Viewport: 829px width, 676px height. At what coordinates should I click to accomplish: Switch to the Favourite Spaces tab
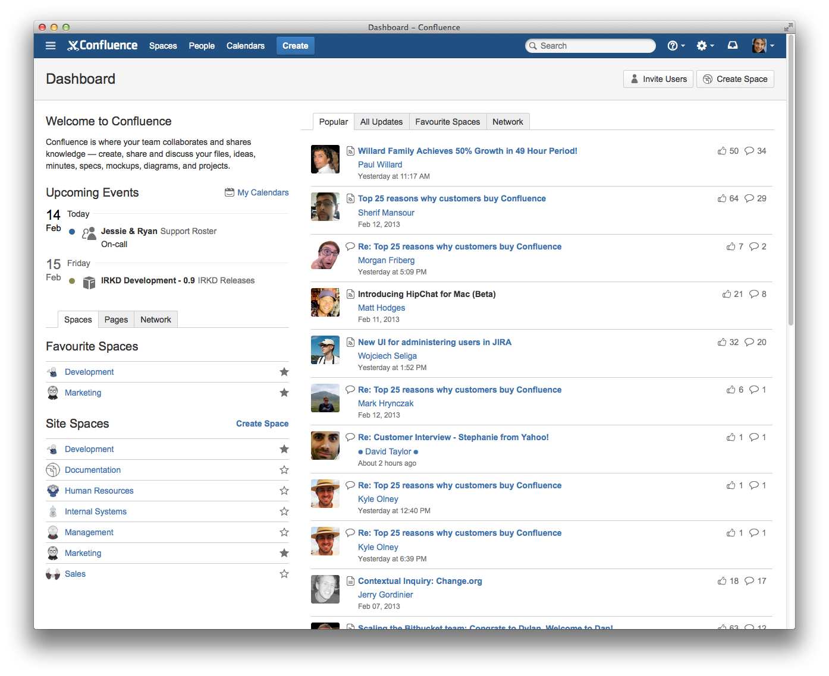pos(448,122)
